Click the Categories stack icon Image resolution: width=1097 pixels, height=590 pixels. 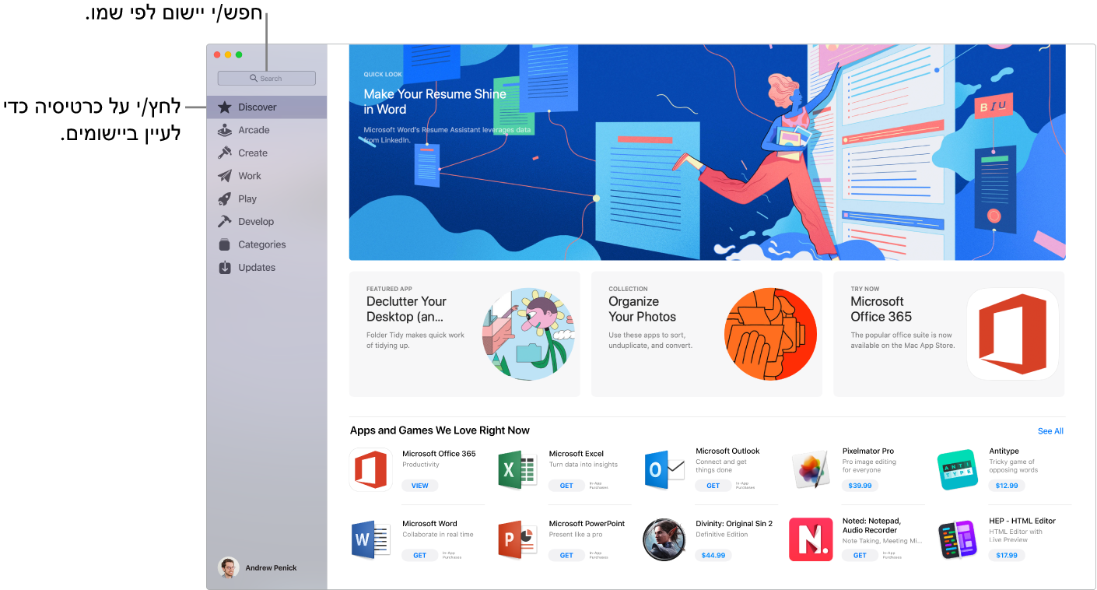[225, 244]
